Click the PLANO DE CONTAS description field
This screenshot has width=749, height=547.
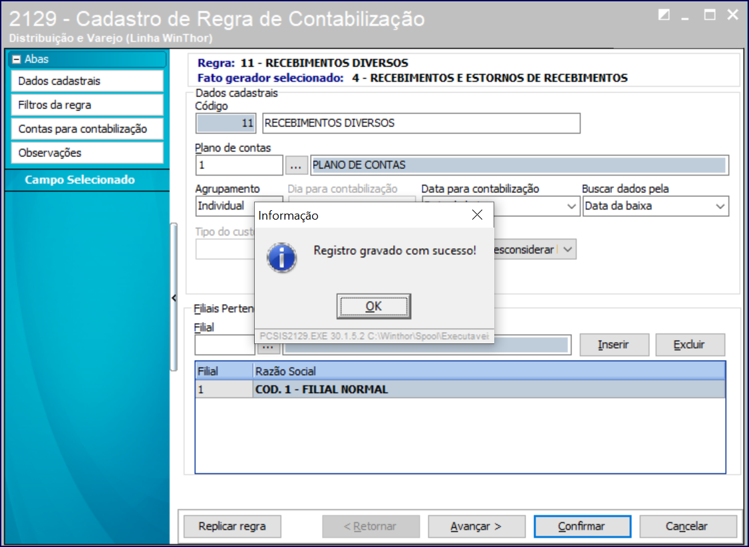click(520, 165)
